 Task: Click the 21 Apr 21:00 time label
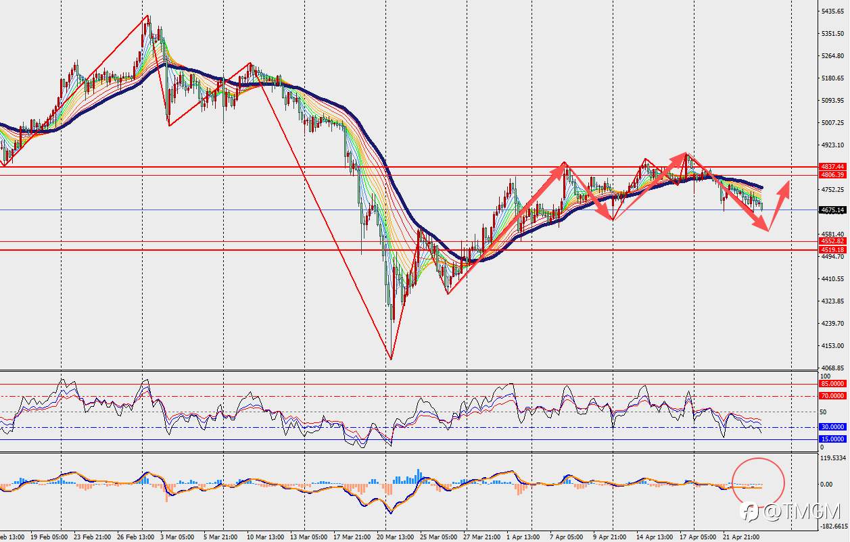pyautogui.click(x=740, y=537)
